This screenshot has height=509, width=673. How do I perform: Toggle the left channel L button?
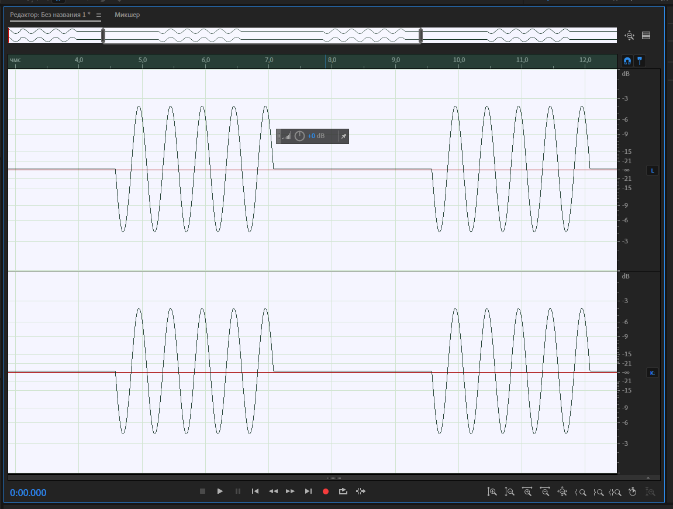tap(653, 170)
